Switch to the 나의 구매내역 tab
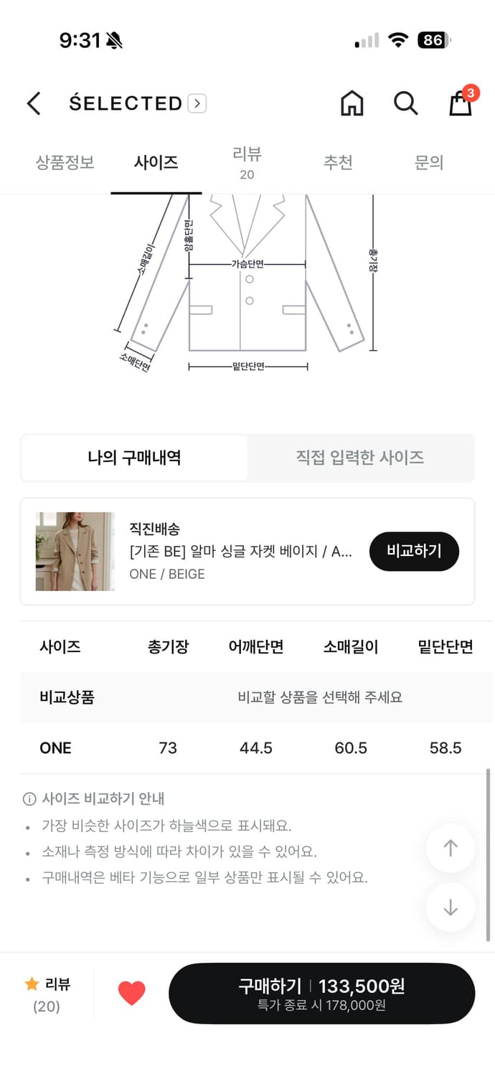The height and width of the screenshot is (1076, 495). 133,458
